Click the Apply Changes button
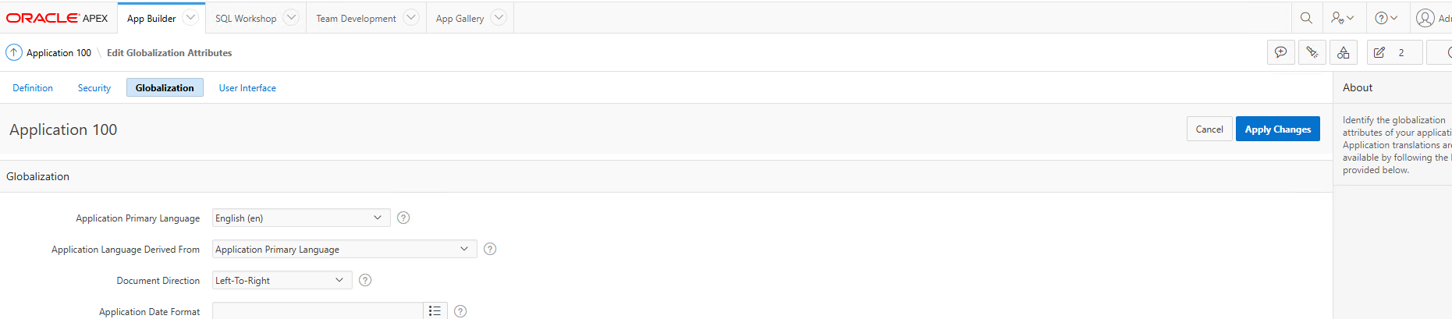Screen dimensions: 1452x319 point(1277,129)
